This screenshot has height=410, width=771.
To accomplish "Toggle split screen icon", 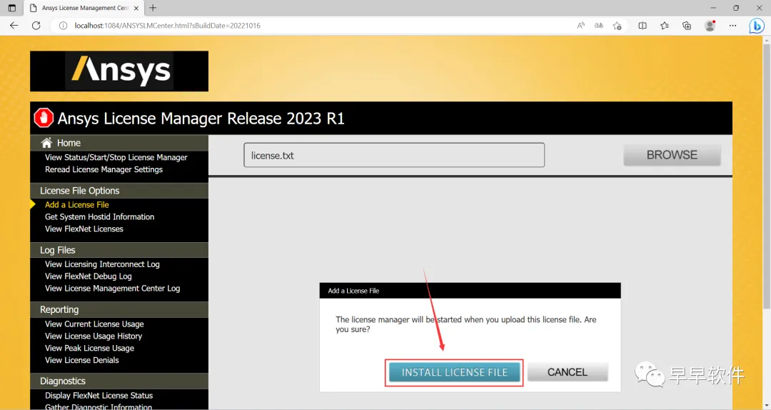I will (642, 26).
